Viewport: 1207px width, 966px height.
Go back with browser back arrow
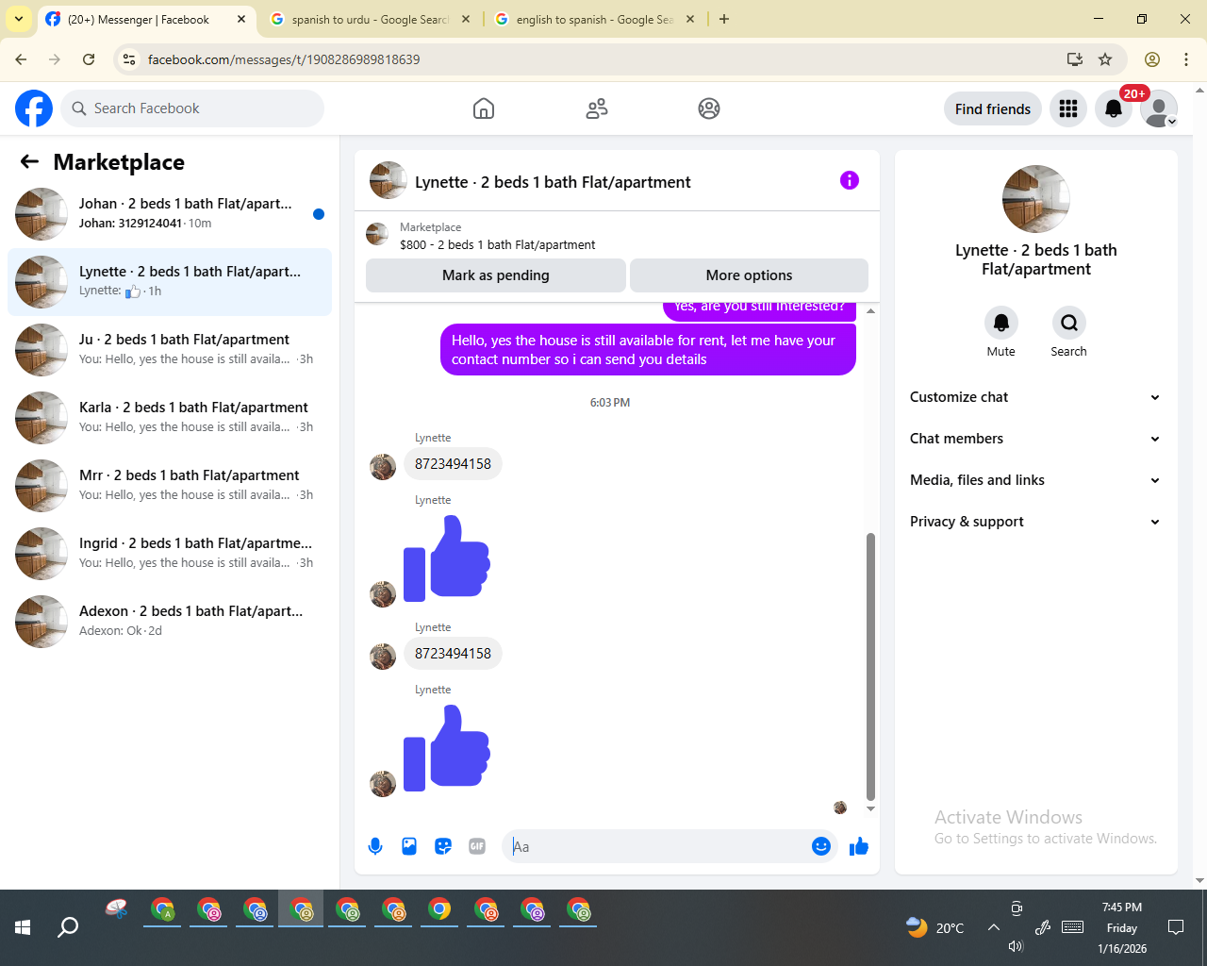[x=21, y=59]
